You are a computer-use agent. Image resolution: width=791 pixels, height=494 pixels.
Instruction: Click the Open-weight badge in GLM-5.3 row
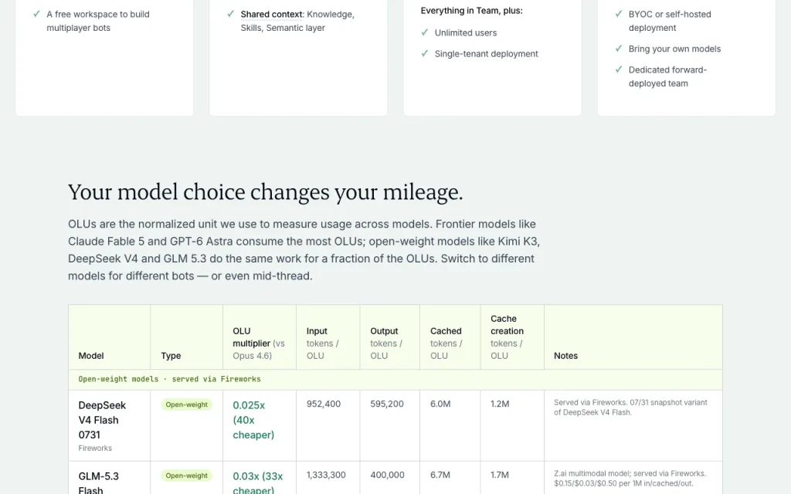click(x=187, y=475)
